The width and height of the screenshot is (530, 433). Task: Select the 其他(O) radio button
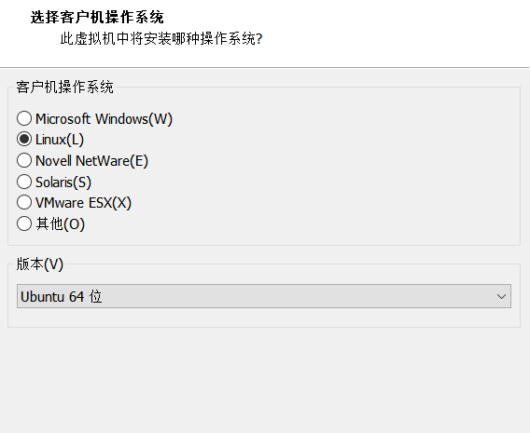tap(24, 223)
